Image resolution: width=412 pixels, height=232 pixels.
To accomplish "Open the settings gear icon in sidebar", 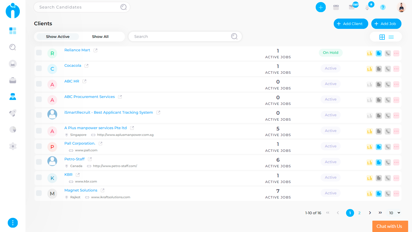I will coord(13,146).
